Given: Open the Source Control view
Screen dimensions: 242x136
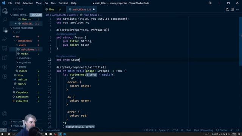Looking at the screenshot, I should pos(5,29).
